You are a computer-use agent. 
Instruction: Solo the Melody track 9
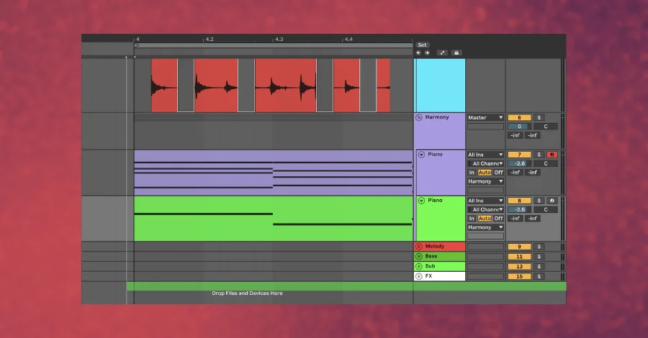(539, 247)
